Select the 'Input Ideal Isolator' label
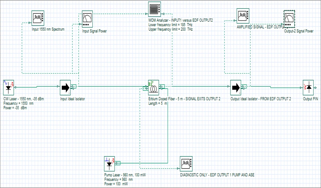321x188 pixels. 73,99
